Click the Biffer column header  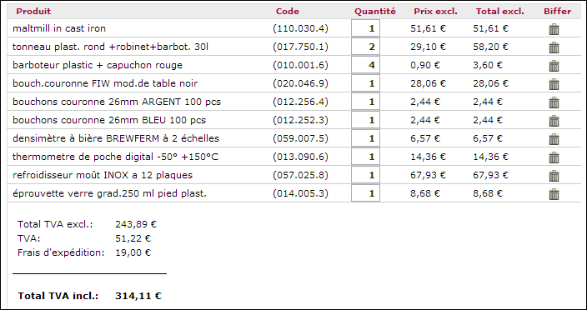coord(558,11)
